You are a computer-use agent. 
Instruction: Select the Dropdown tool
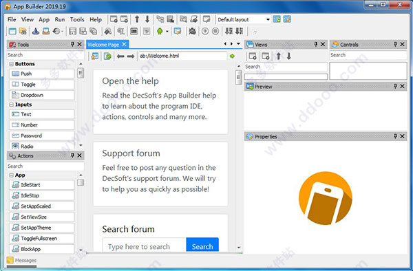pyautogui.click(x=41, y=95)
